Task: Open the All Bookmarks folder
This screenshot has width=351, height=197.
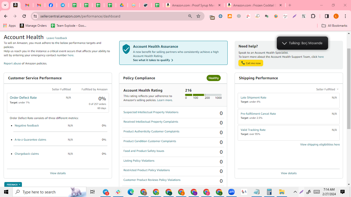Action: 335,26
